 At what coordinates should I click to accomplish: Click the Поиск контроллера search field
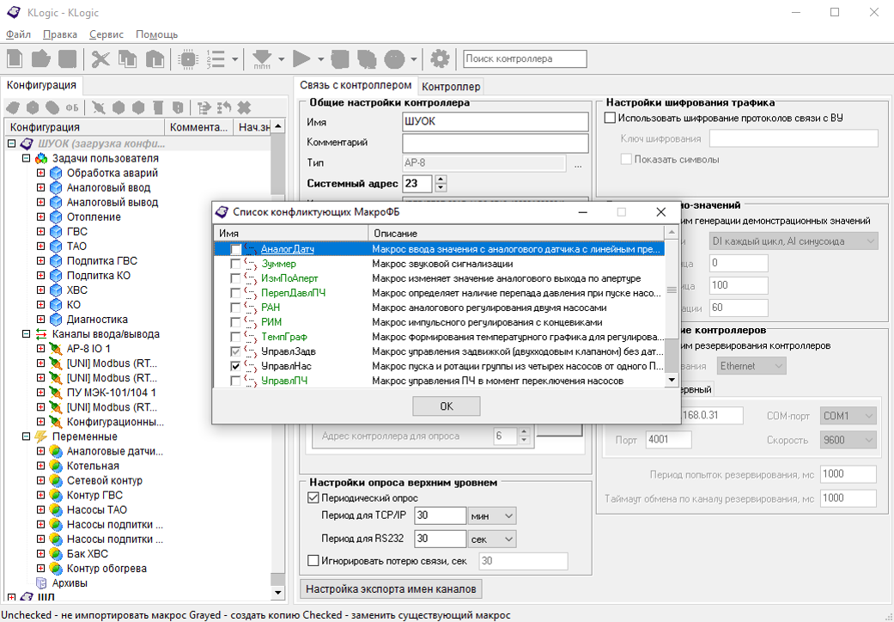point(525,59)
